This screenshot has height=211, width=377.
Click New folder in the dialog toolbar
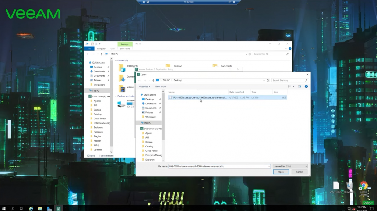tap(161, 87)
